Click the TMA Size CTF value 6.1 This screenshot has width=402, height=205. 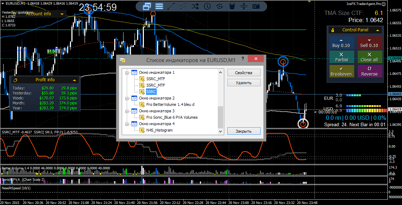pos(379,13)
